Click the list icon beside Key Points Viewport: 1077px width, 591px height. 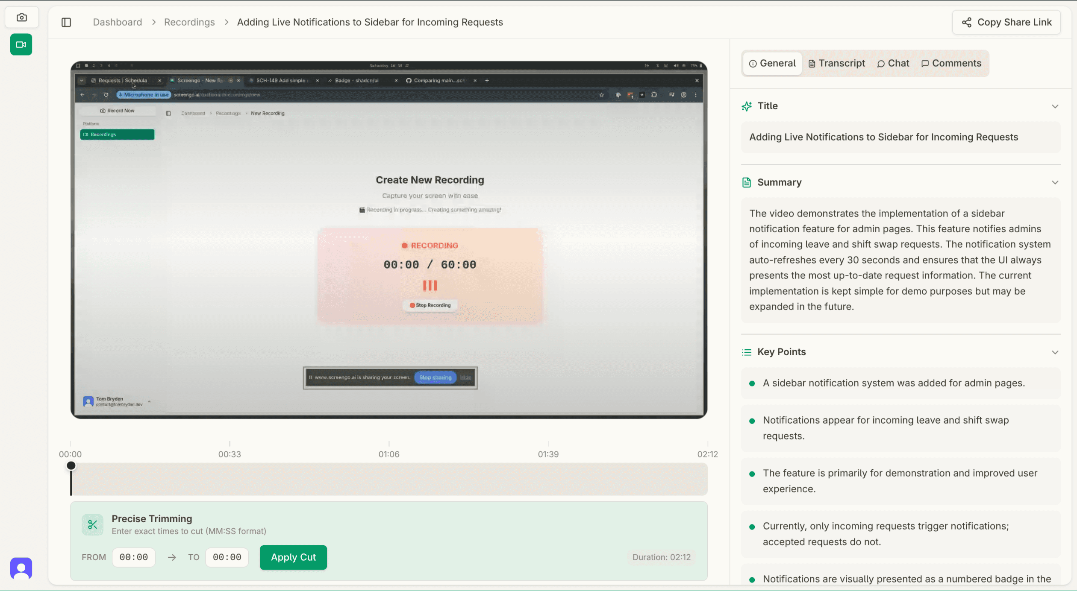(x=747, y=352)
